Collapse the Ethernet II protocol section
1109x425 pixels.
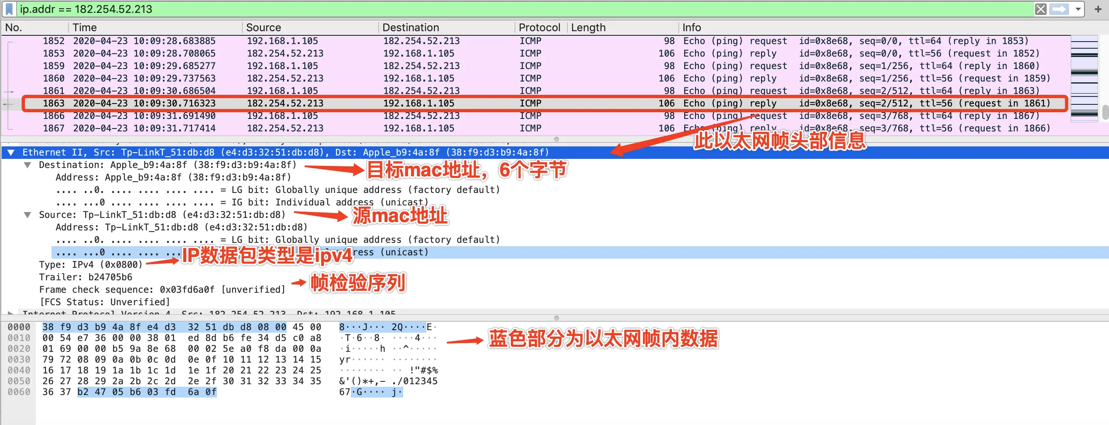pos(12,153)
